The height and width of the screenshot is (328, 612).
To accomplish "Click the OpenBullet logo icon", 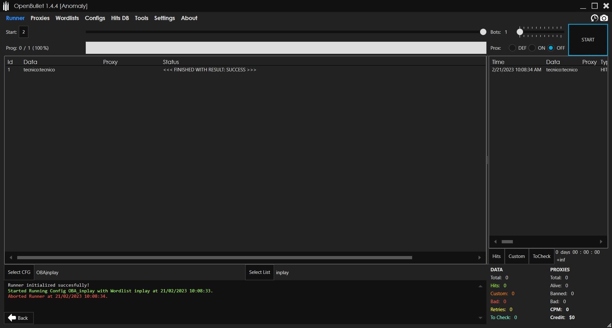I will click(x=6, y=6).
